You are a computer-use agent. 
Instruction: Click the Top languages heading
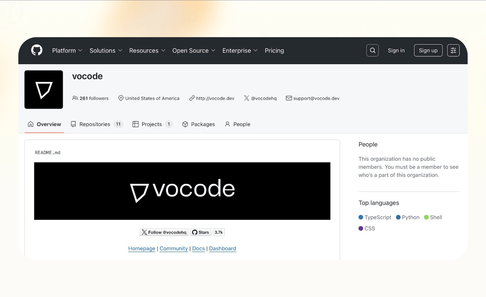click(379, 203)
